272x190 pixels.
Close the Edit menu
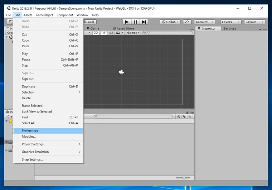tap(17, 15)
